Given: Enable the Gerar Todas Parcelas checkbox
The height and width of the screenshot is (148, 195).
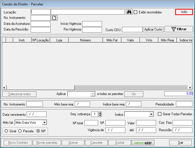Looking at the screenshot, I should pyautogui.click(x=159, y=114).
